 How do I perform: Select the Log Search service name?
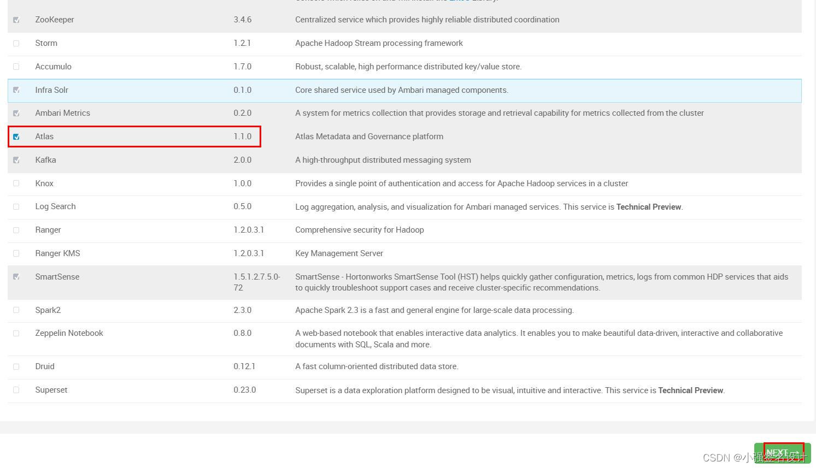pyautogui.click(x=56, y=206)
